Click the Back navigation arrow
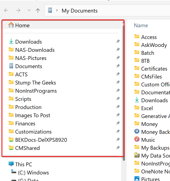The image size is (170, 181). point(6,11)
